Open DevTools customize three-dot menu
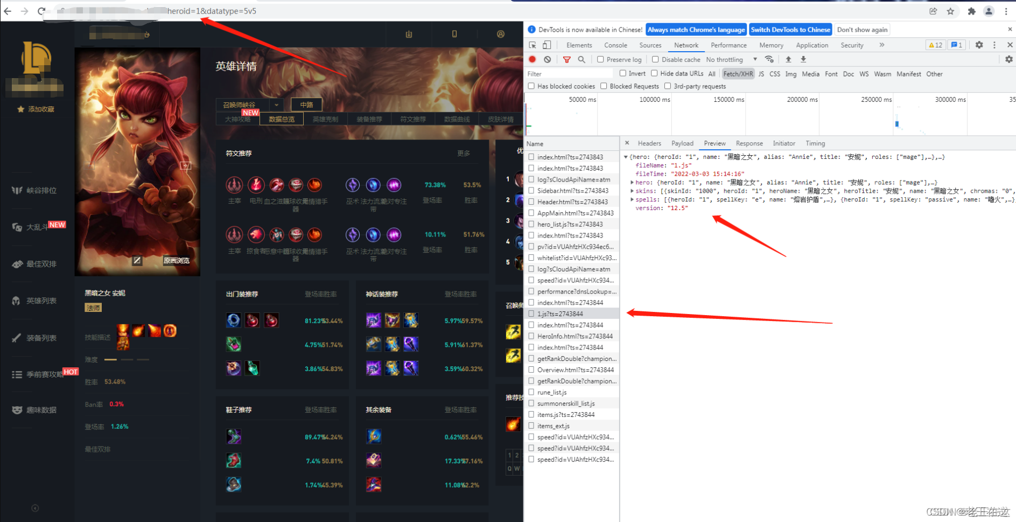The width and height of the screenshot is (1016, 522). 994,45
